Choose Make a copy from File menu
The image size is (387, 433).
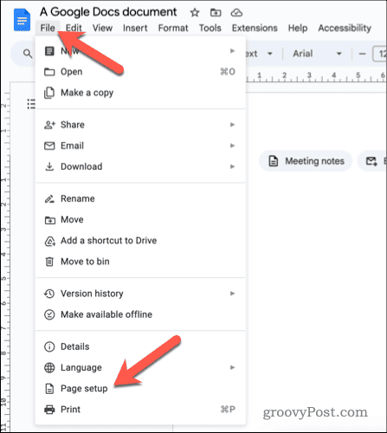(140, 93)
